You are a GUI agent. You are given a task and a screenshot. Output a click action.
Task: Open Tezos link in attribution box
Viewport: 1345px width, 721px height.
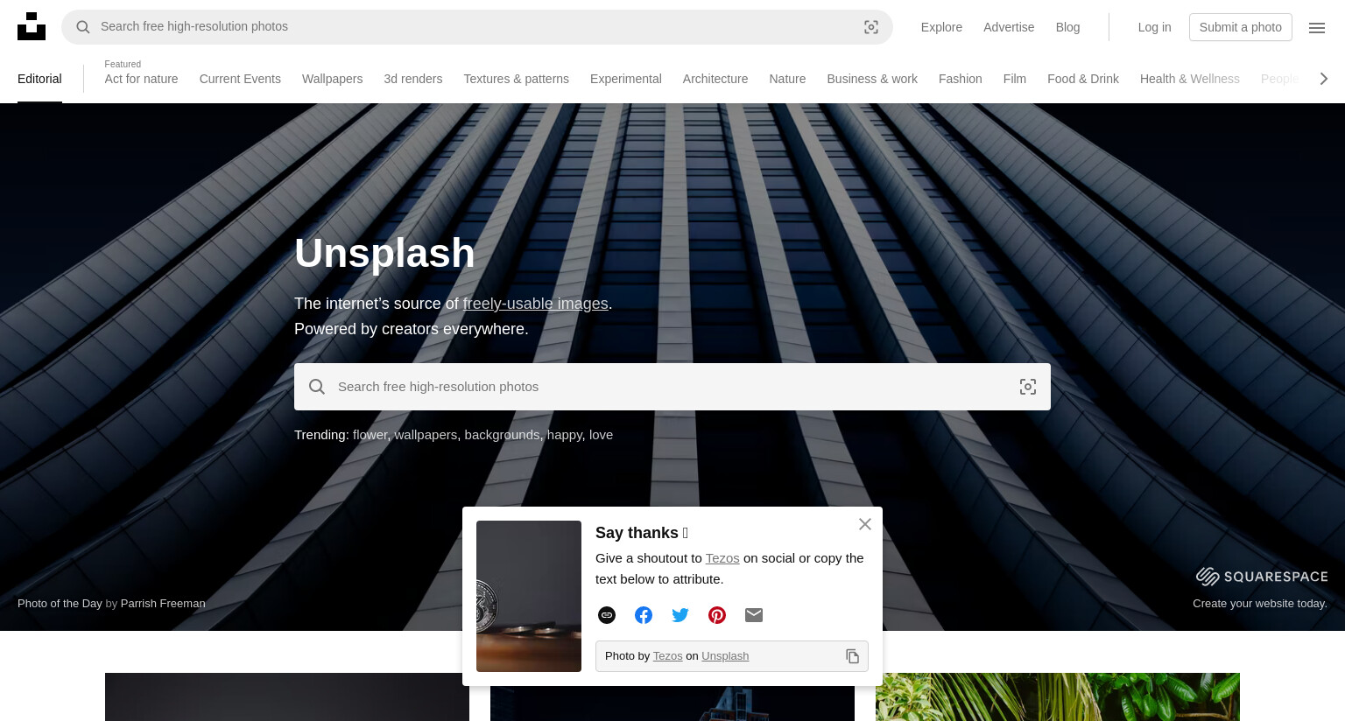(667, 656)
